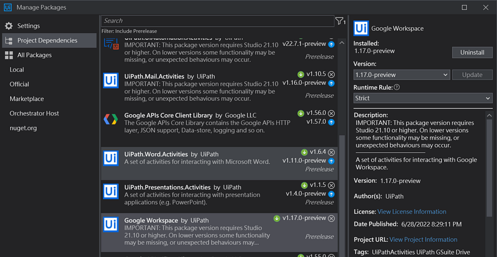Click the Google Workspace logo in details pane

361,28
